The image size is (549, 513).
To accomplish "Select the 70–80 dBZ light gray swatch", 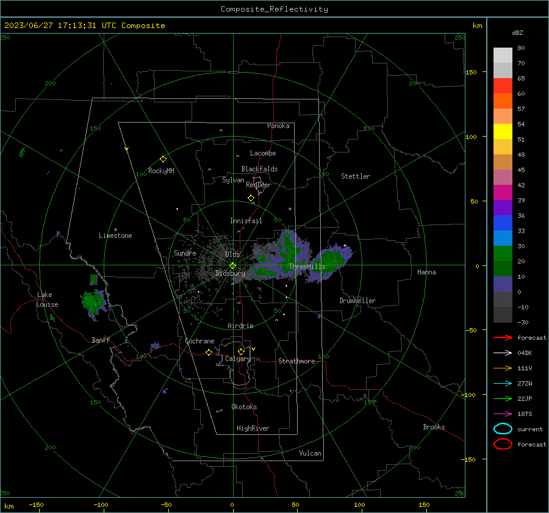I will tap(503, 56).
